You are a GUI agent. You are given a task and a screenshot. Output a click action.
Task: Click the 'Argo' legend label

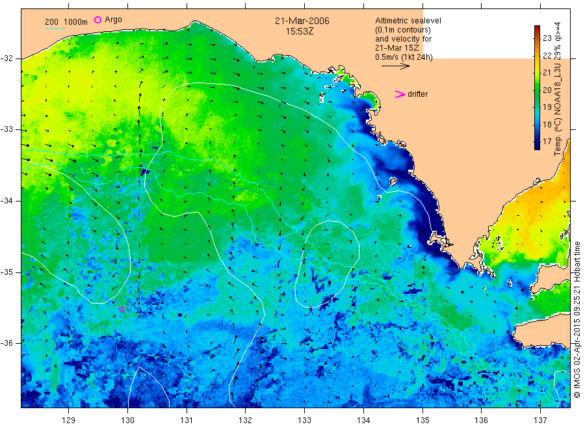tap(113, 19)
